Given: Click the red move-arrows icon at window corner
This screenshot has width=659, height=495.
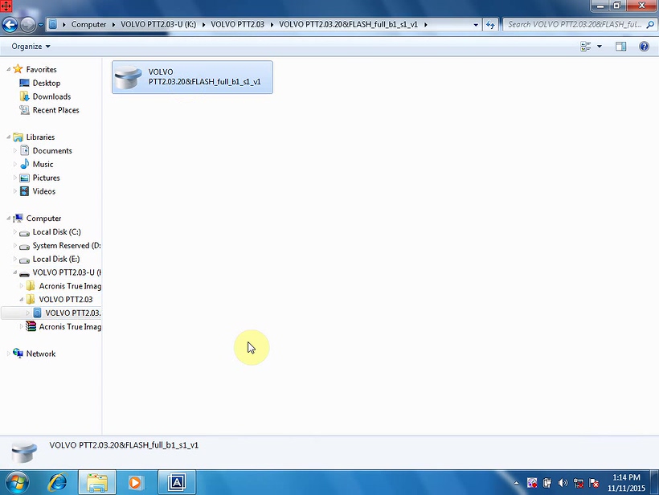Looking at the screenshot, I should pos(6,6).
